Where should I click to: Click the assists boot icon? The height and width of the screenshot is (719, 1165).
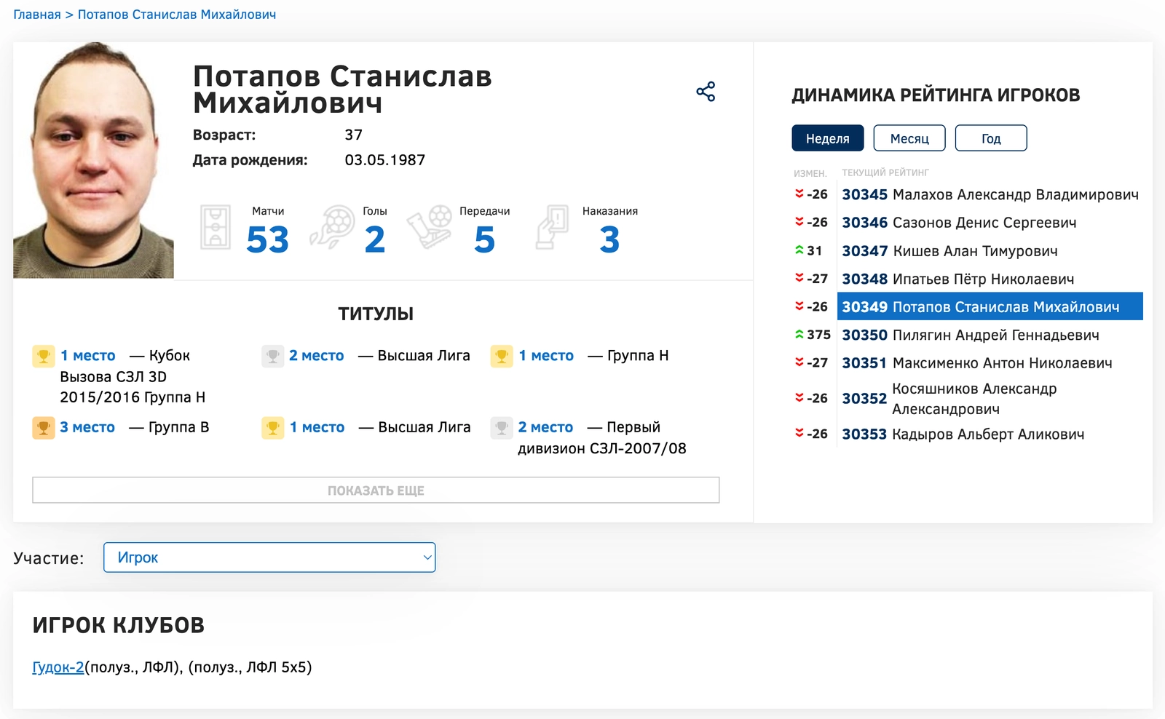pyautogui.click(x=430, y=227)
